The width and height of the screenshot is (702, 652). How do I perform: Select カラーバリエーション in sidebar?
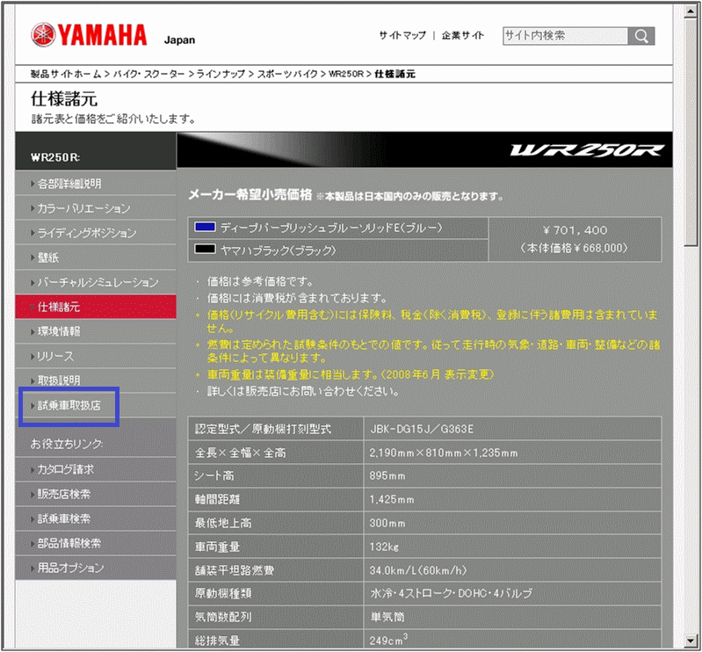click(96, 208)
